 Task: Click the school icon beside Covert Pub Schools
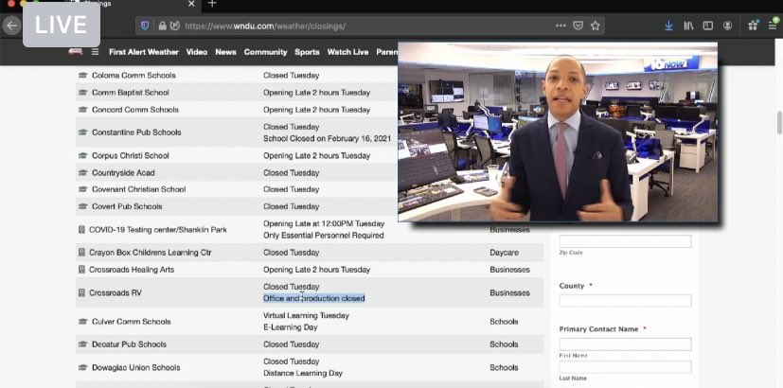coord(83,206)
